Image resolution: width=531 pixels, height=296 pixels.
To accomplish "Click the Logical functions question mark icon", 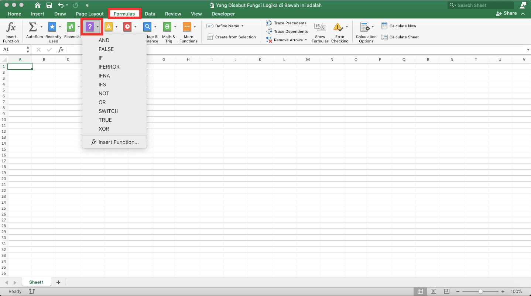I will 89,27.
